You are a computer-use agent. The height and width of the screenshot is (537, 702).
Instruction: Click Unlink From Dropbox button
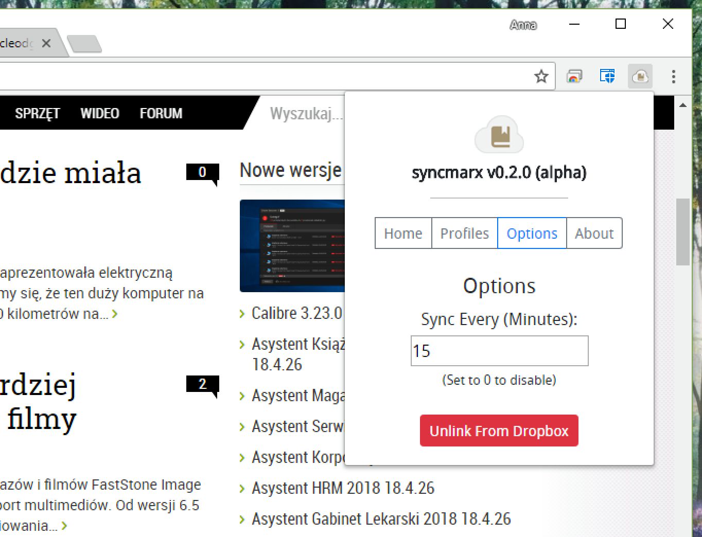(x=499, y=431)
